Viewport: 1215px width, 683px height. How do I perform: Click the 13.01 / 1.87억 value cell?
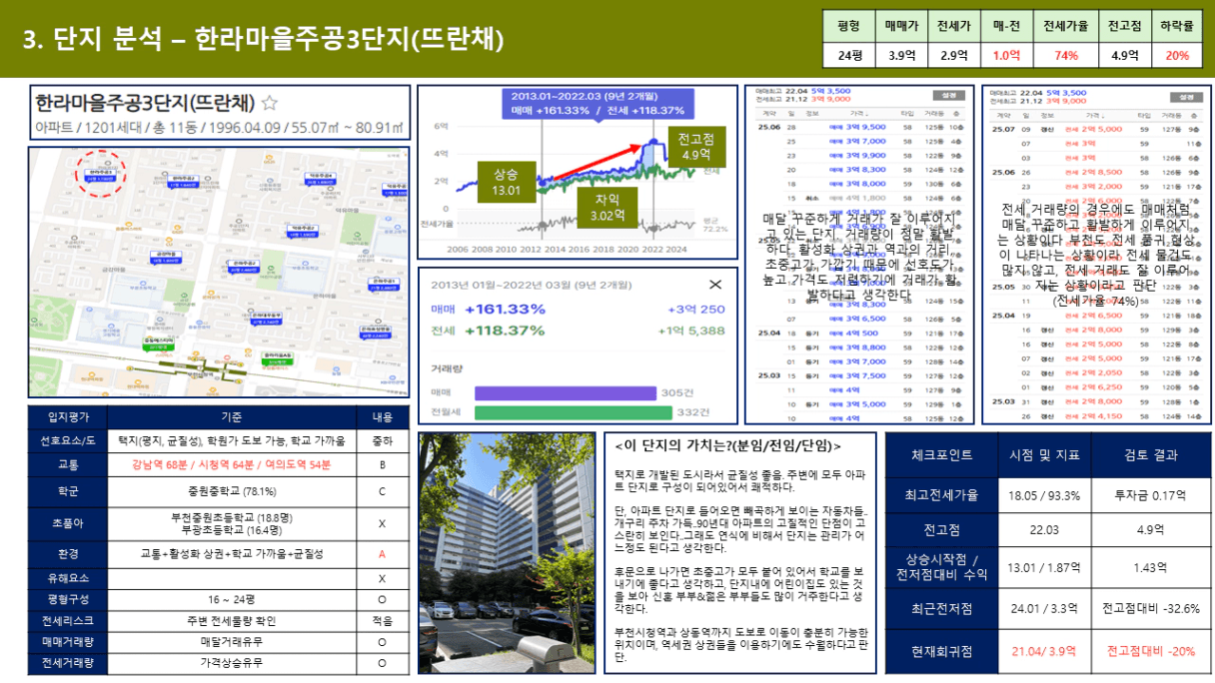coord(1043,567)
